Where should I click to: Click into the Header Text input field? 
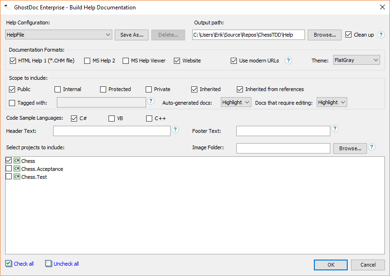click(x=112, y=131)
